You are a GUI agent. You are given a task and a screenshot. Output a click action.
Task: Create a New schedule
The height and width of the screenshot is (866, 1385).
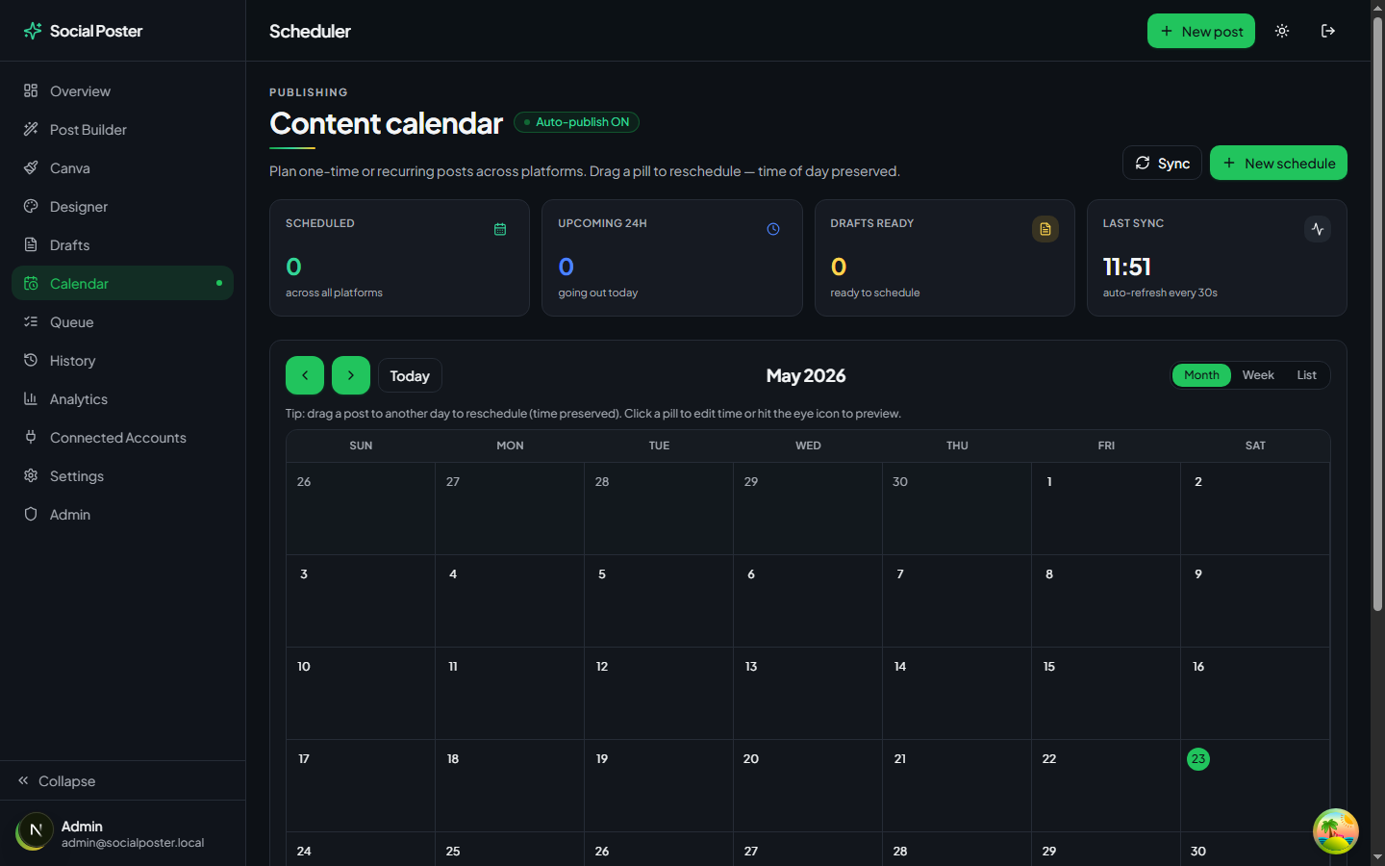1278,163
